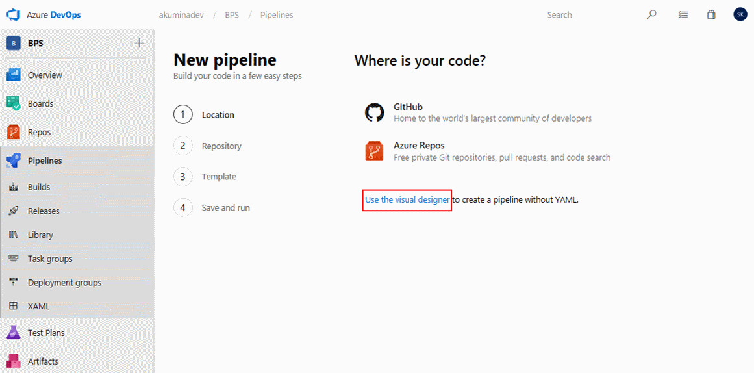
Task: Open the Repos sidebar icon
Action: [14, 132]
